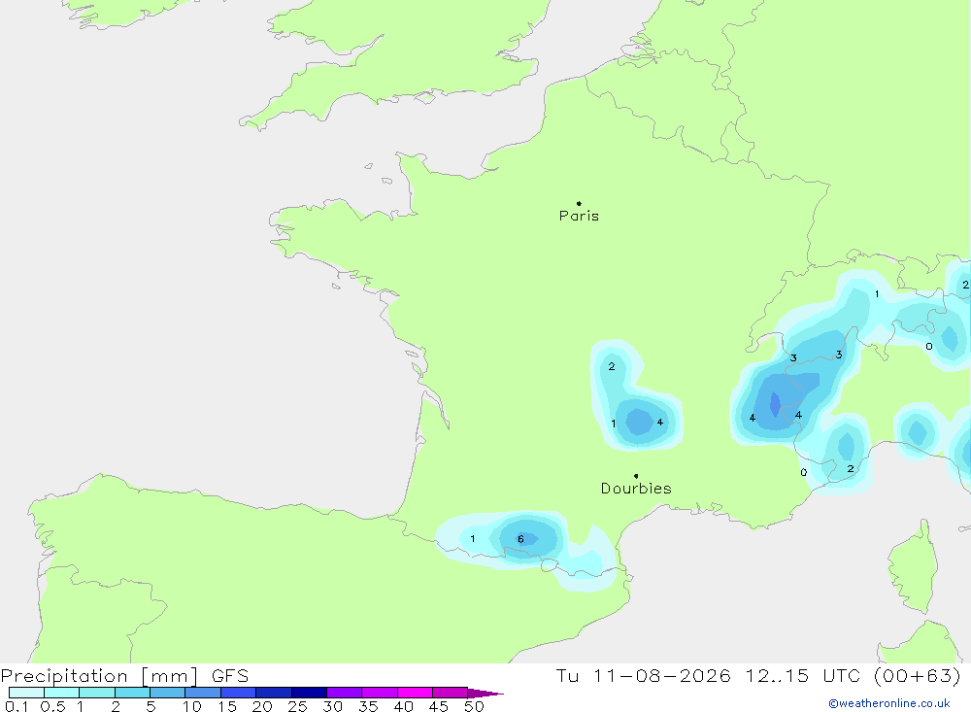
Task: Click the legend tick label 30
Action: tap(332, 706)
